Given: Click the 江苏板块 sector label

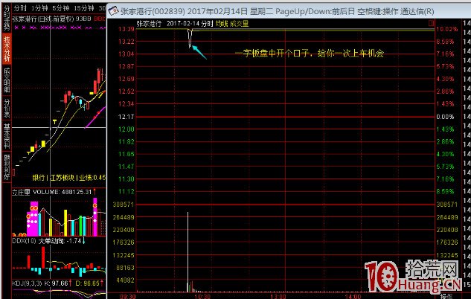Looking at the screenshot, I should coord(63,178).
